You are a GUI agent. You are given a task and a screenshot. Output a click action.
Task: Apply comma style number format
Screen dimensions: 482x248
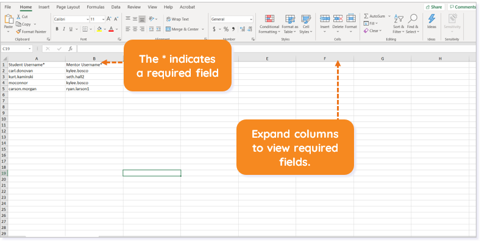click(233, 29)
